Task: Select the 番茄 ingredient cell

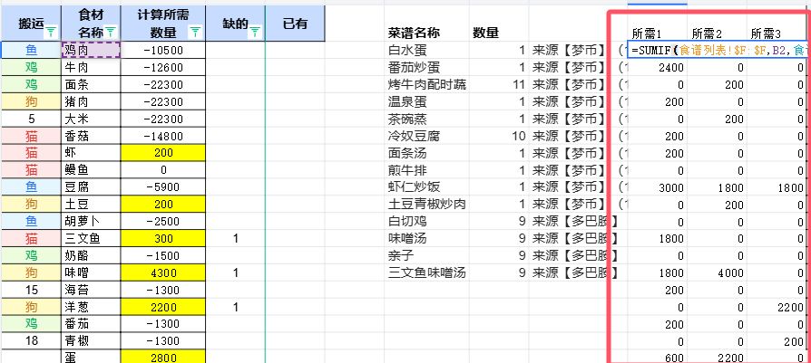Action: point(91,324)
